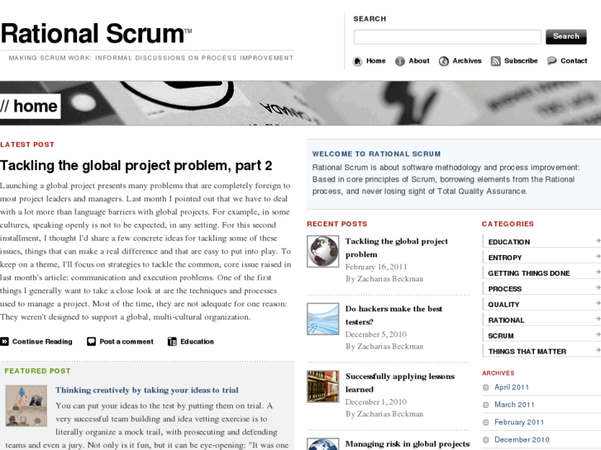
Task: Open recent post Tackling the global project problem
Action: [396, 248]
